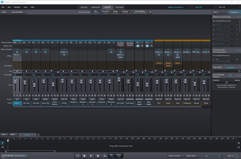Open the Kick In channel selector dropdown
The image size is (241, 159).
(x=220, y=12)
